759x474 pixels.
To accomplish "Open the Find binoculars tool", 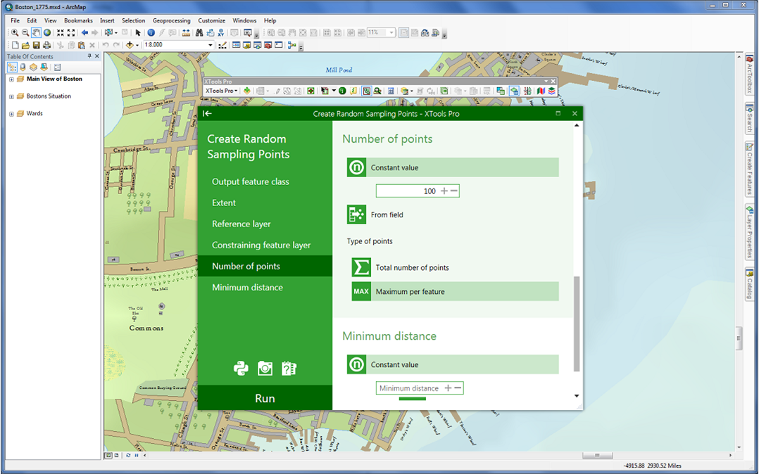I will click(199, 33).
